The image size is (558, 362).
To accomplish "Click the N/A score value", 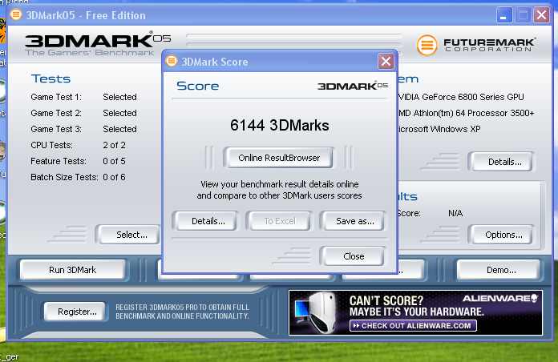I will (455, 213).
